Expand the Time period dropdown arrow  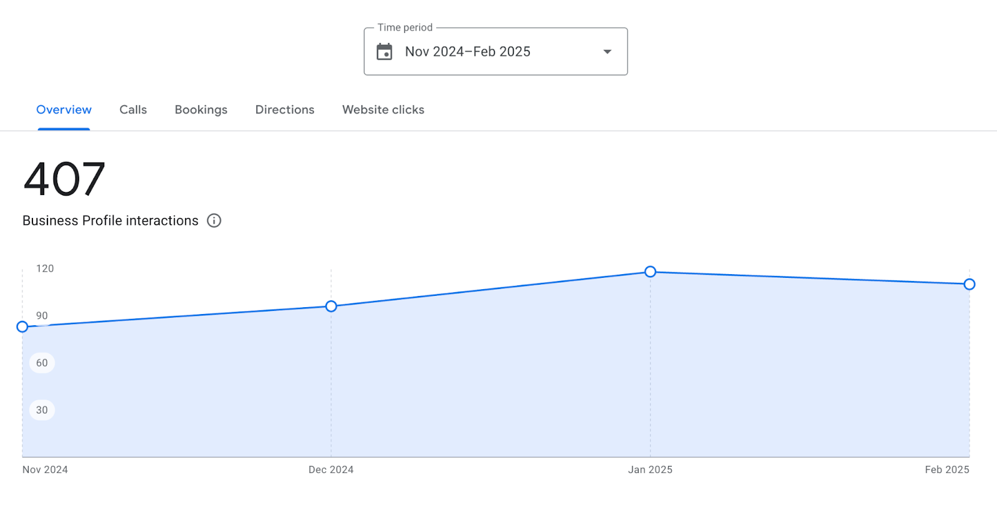[x=607, y=52]
